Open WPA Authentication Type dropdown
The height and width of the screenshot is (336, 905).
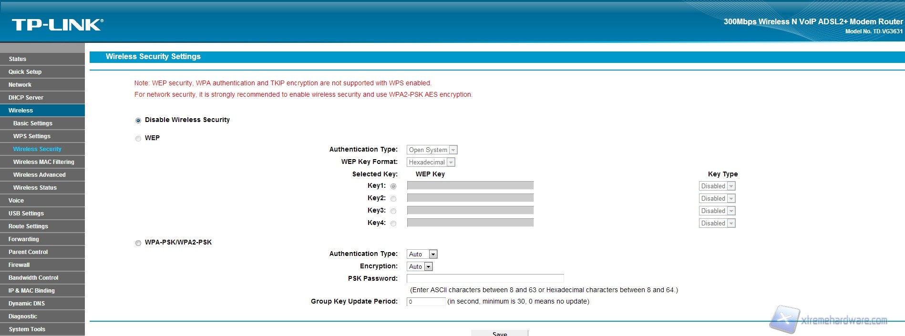pos(422,255)
